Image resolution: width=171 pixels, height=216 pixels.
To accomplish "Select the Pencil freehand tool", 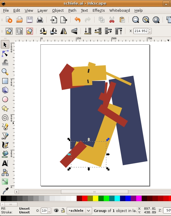I will click(5, 127).
